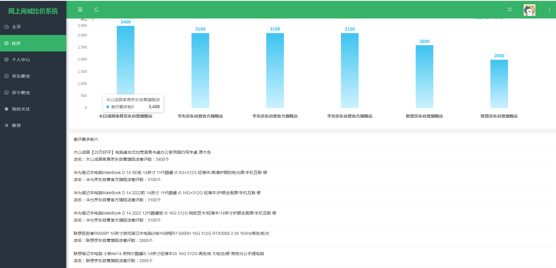Click the 个人中心 shield icon

click(x=6, y=60)
